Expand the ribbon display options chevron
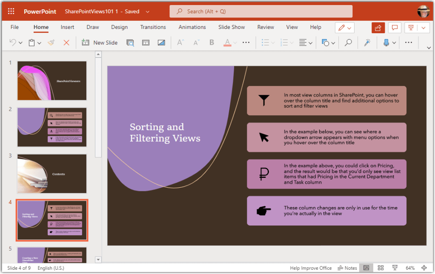435x274 pixels. point(429,48)
